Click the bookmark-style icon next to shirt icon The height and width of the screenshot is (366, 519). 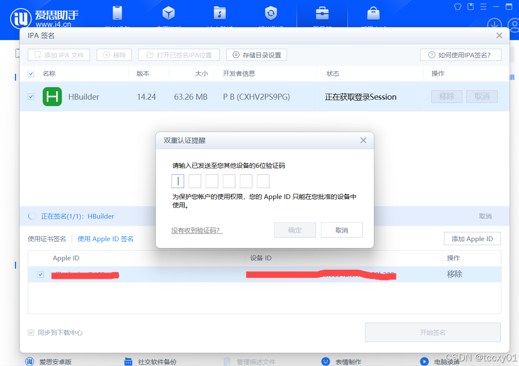point(470,6)
